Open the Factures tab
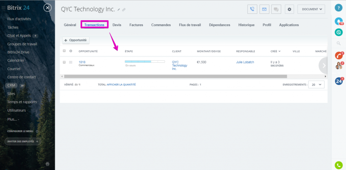Image resolution: width=346 pixels, height=170 pixels. click(x=136, y=25)
